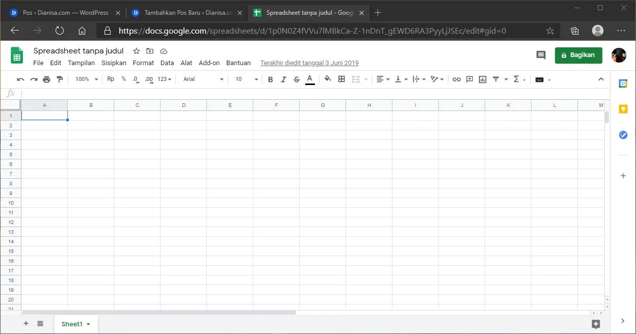Open the Format menu
This screenshot has width=636, height=334.
[x=143, y=63]
